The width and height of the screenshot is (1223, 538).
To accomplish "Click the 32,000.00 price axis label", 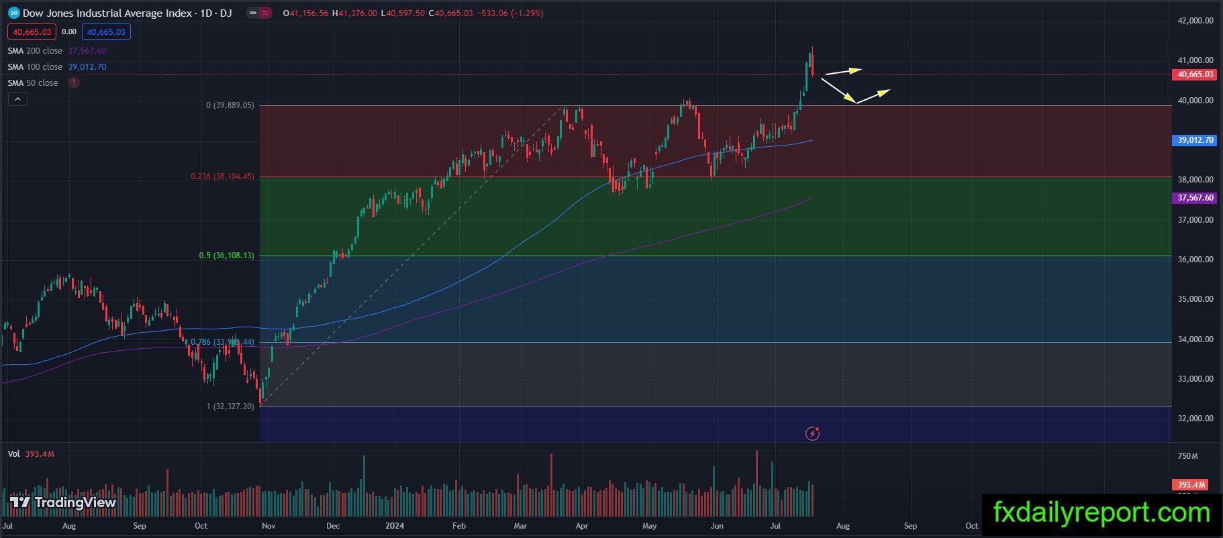I will (1195, 419).
